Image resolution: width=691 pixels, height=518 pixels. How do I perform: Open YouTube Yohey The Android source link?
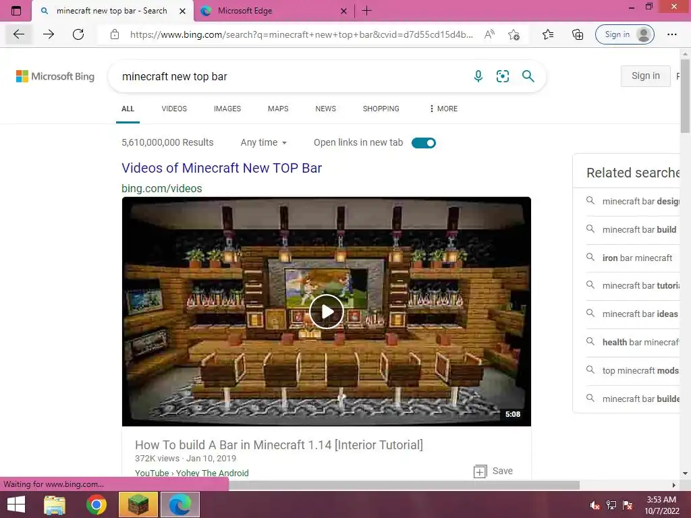click(192, 473)
